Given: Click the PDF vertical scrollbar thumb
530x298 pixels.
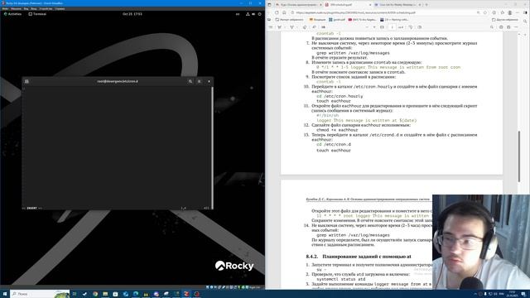Looking at the screenshot, I should point(519,156).
